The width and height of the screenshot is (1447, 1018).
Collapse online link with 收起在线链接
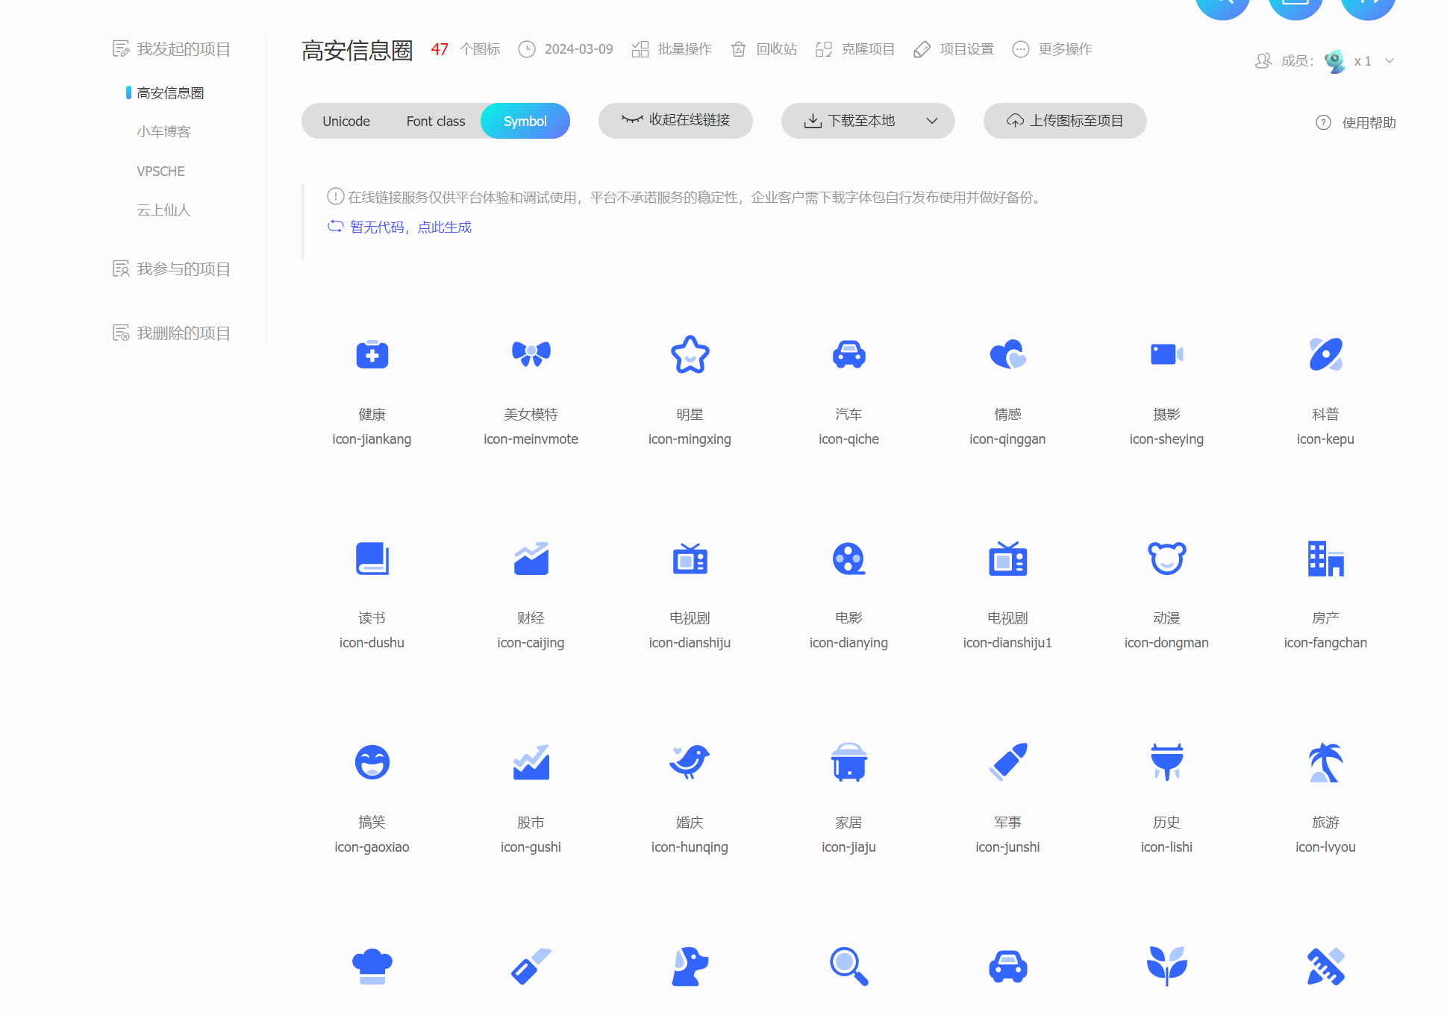tap(675, 120)
